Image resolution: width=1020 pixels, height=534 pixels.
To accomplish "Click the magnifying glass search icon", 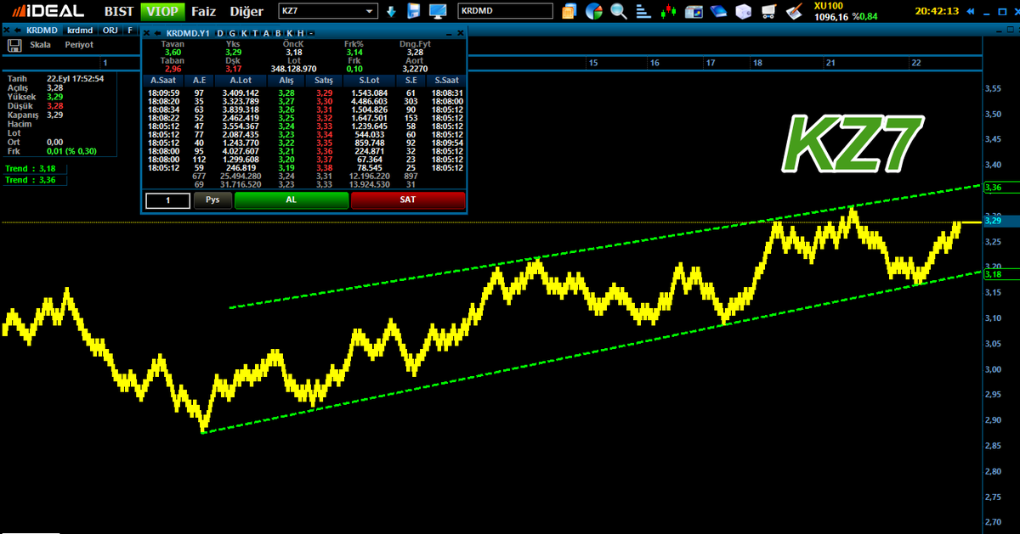I will point(619,12).
